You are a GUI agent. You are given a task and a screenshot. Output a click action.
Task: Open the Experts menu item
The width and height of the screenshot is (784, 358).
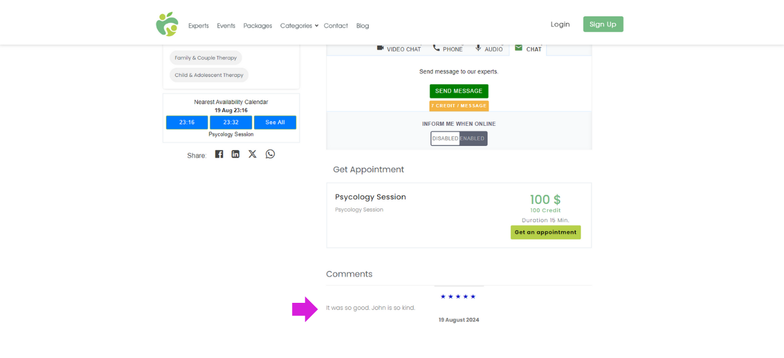tap(199, 26)
